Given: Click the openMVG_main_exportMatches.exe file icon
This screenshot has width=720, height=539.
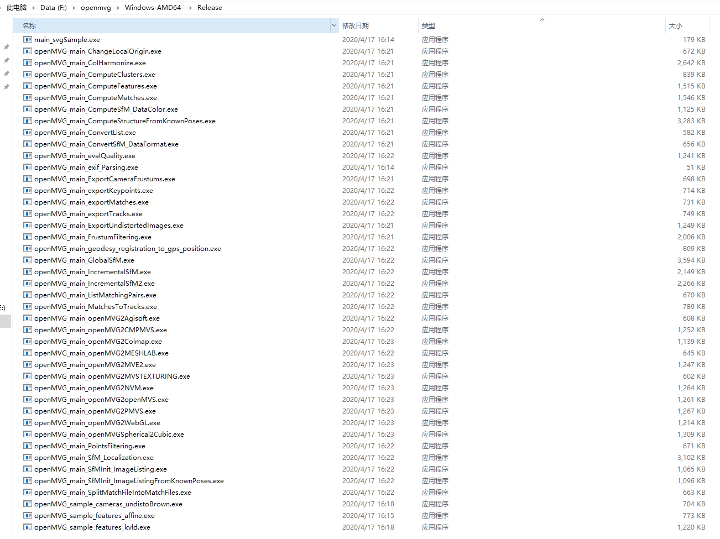Looking at the screenshot, I should point(27,202).
